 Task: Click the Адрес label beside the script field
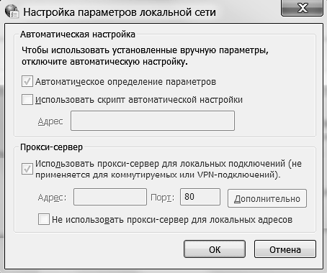pos(50,121)
